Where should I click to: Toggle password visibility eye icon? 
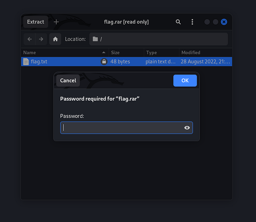click(x=187, y=128)
